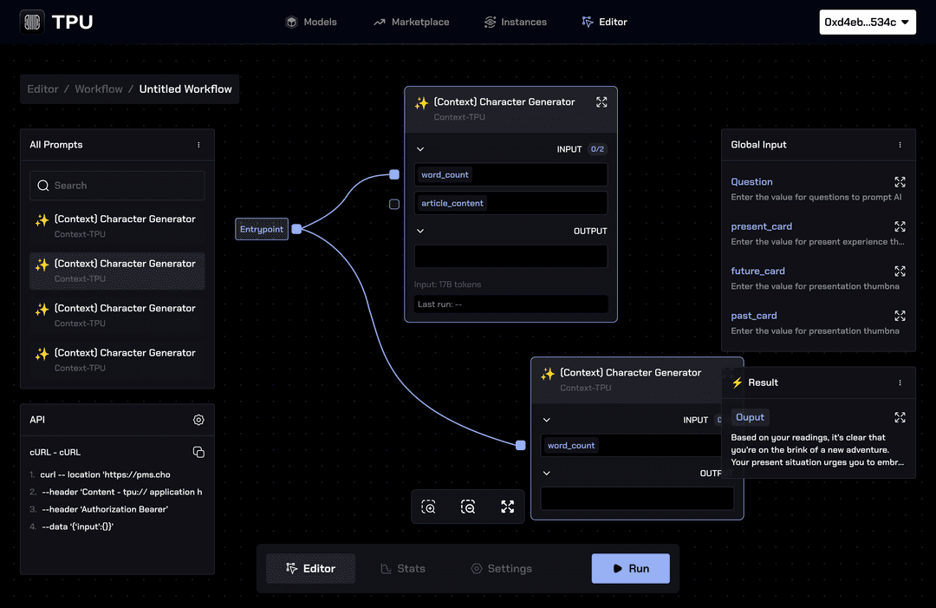Open the past_card global input
Viewport: 936px width, 608px height.
pos(754,316)
